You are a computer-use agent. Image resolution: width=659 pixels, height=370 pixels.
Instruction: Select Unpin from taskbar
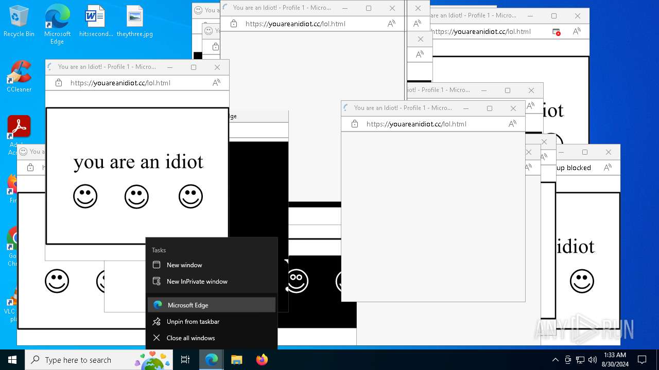point(212,322)
